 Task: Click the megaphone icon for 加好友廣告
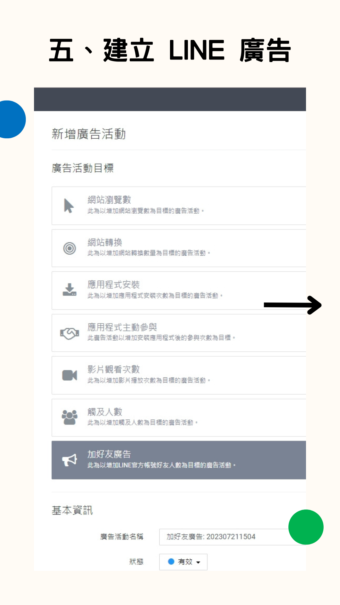[70, 460]
